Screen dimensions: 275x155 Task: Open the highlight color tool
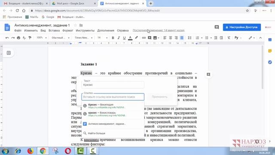136,38
